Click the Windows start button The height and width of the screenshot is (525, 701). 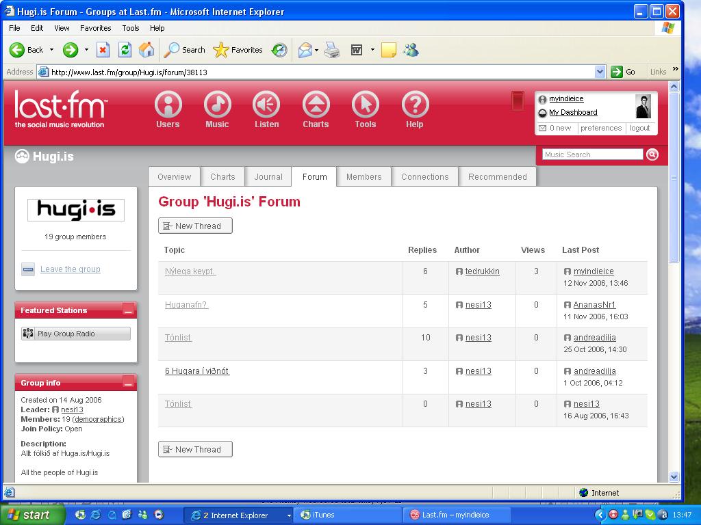click(31, 515)
